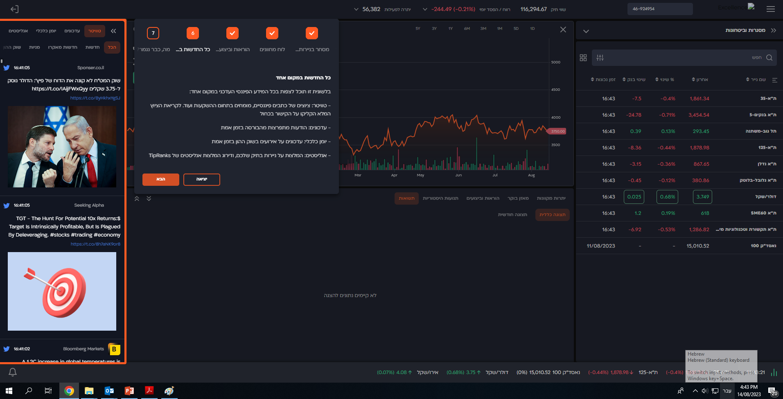The width and height of the screenshot is (783, 399).
Task: Click the target image thumbnail in news feed
Action: 62,291
